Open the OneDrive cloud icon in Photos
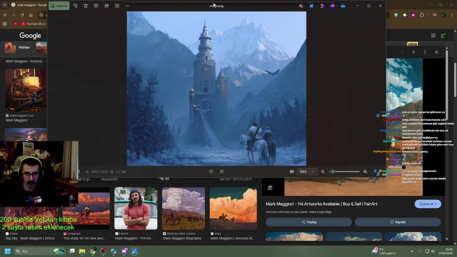Screen dimensions: 457x257 click(343, 6)
